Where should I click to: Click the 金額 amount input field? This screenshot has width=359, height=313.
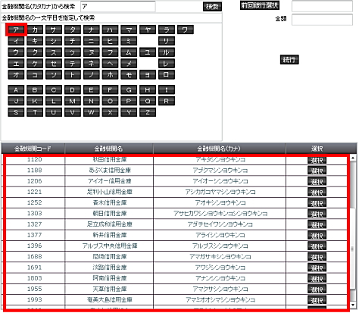(322, 20)
